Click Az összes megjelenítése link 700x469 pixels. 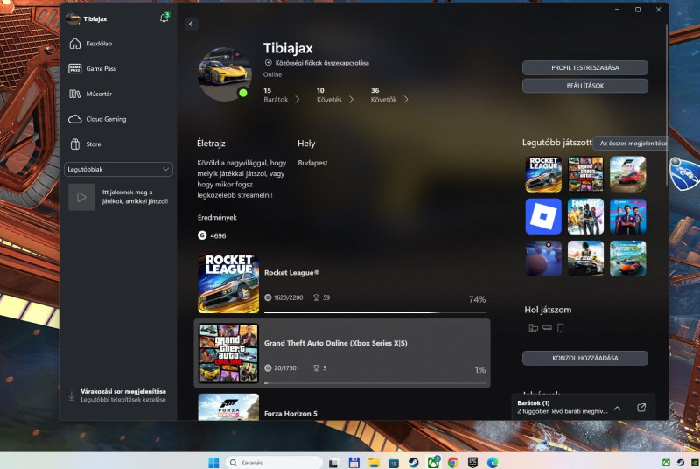tap(633, 143)
